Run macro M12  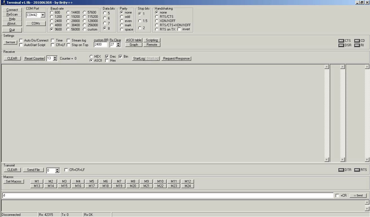[x=188, y=181]
